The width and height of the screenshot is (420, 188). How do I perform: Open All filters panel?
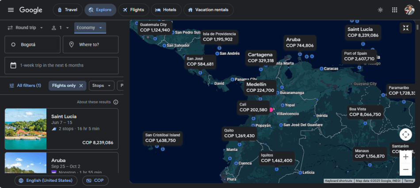(25, 86)
